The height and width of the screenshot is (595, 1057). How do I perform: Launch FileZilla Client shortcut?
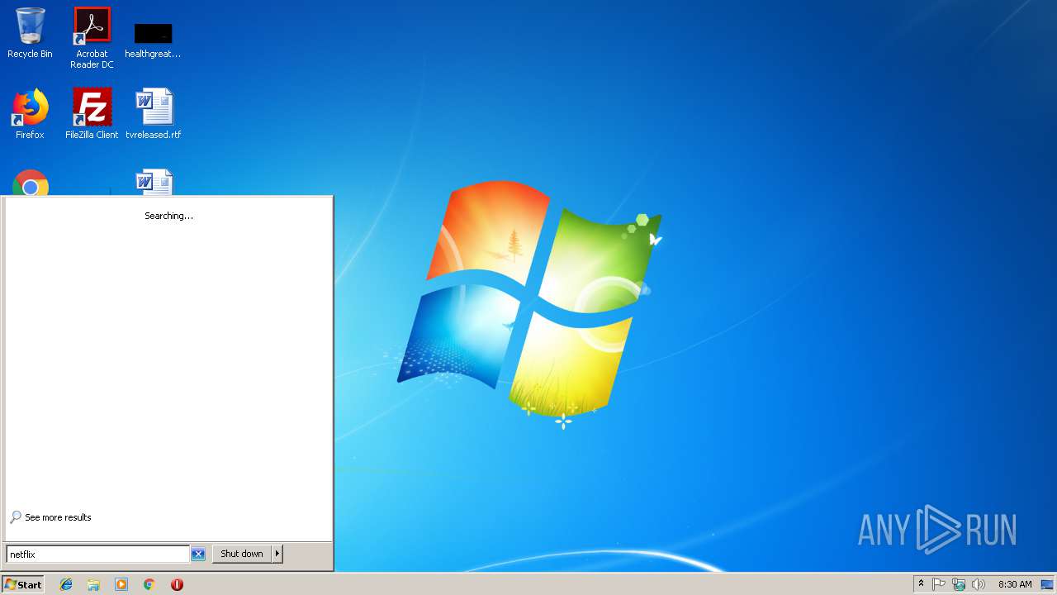(92, 113)
